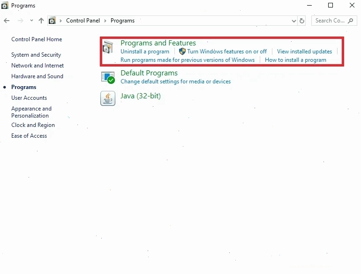Go up one level with the up arrow

tap(41, 21)
